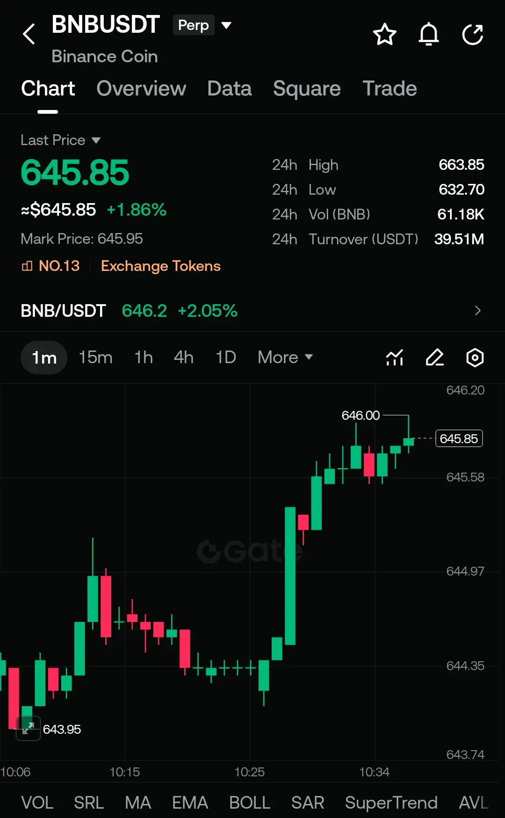Screen dimensions: 505x818
Task: Select the 1h timeframe
Action: (144, 358)
